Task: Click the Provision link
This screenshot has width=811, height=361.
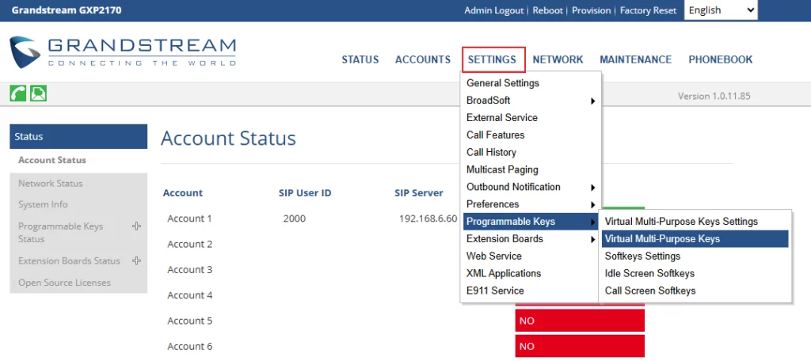Action: (591, 10)
